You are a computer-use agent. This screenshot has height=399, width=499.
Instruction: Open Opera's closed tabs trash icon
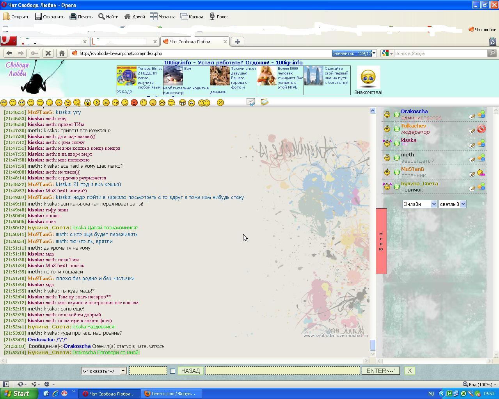coord(492,42)
